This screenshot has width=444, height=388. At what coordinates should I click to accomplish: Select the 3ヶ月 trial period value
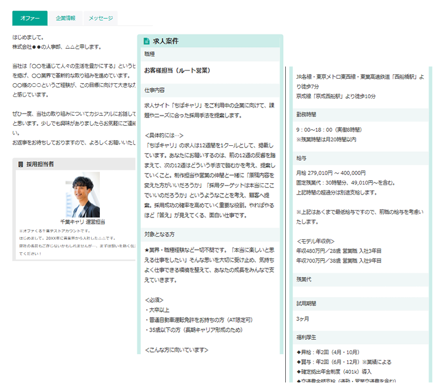302,319
